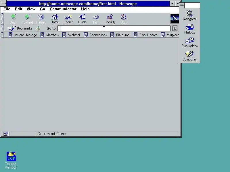
Task: Open the Security padlock icon
Action: click(x=110, y=19)
